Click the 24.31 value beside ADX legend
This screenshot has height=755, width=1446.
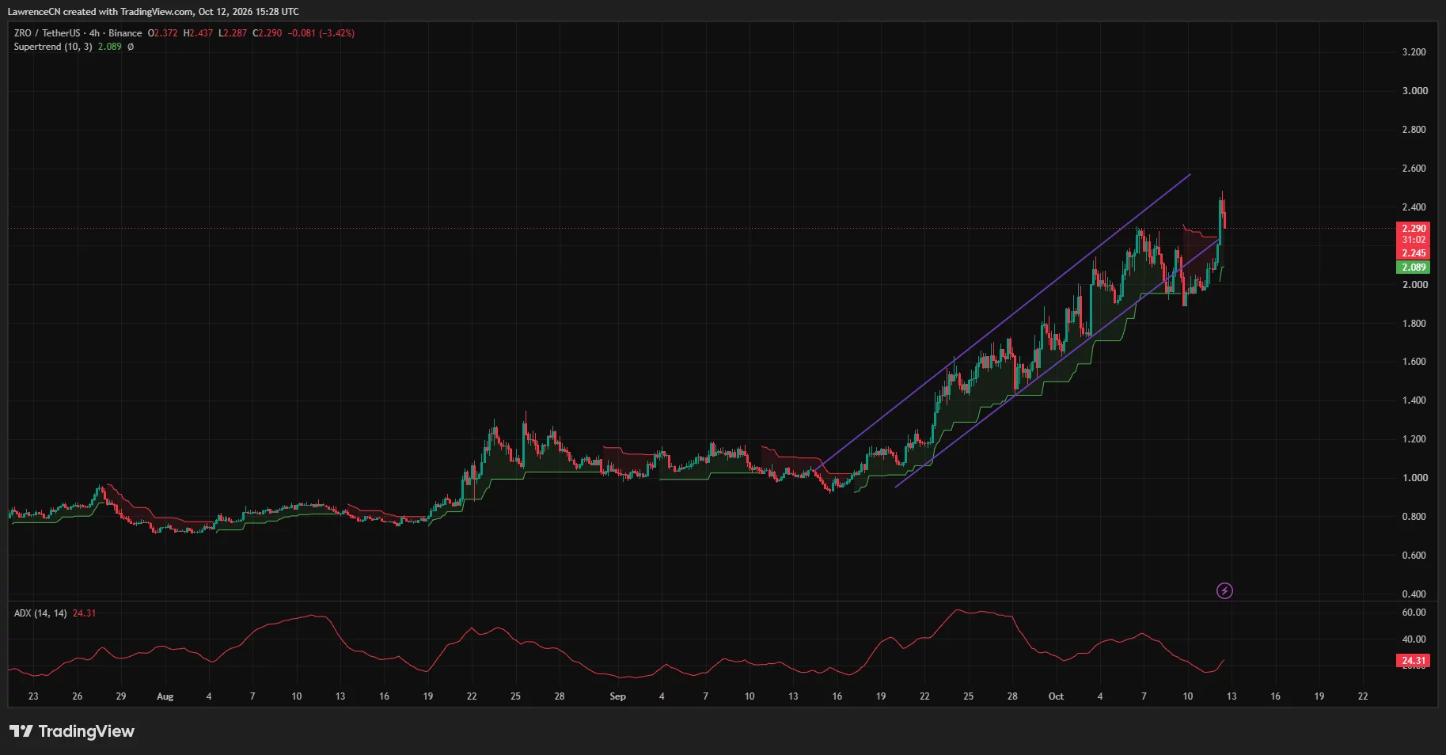(x=84, y=613)
